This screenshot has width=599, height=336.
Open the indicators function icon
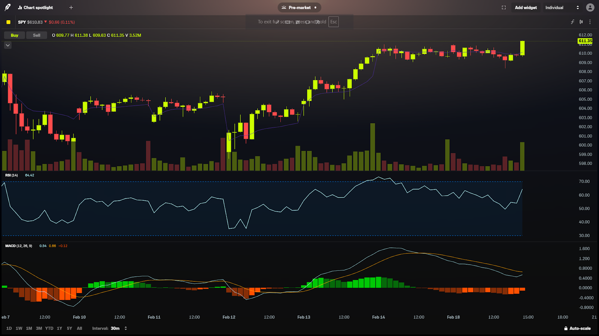(572, 22)
